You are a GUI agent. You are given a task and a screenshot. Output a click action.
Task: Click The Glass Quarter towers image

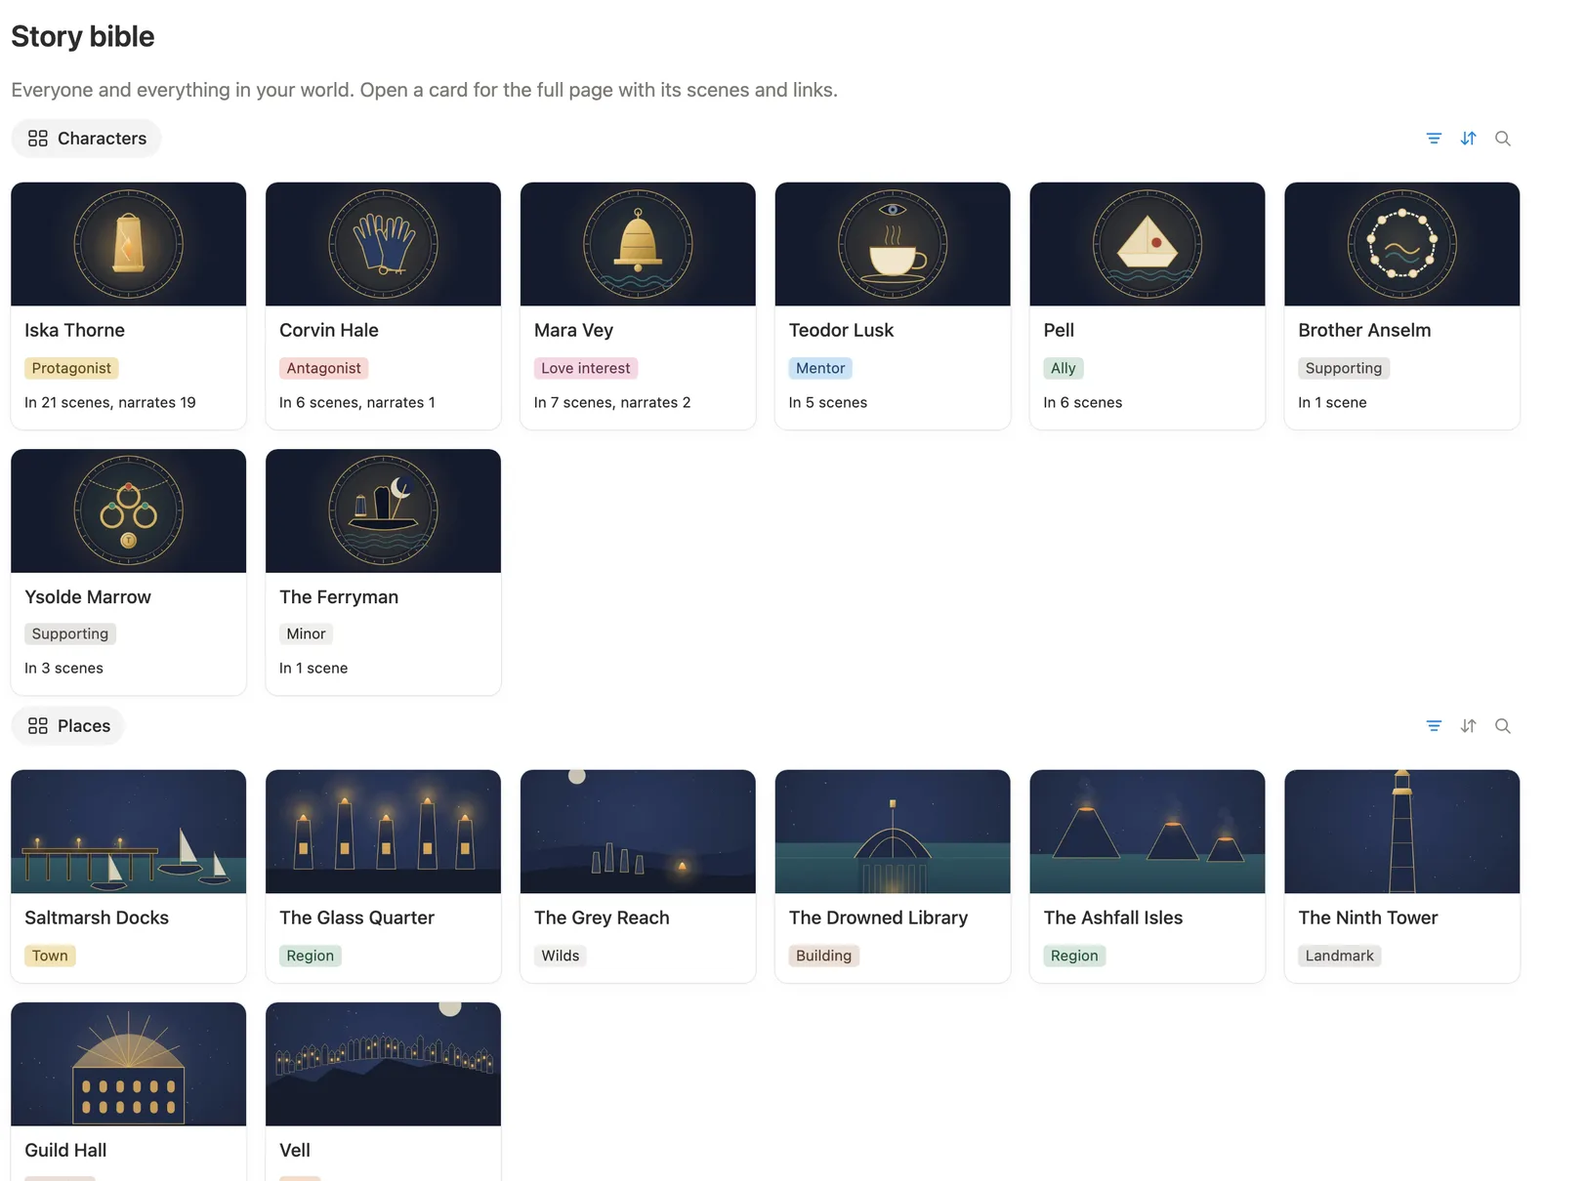click(383, 832)
